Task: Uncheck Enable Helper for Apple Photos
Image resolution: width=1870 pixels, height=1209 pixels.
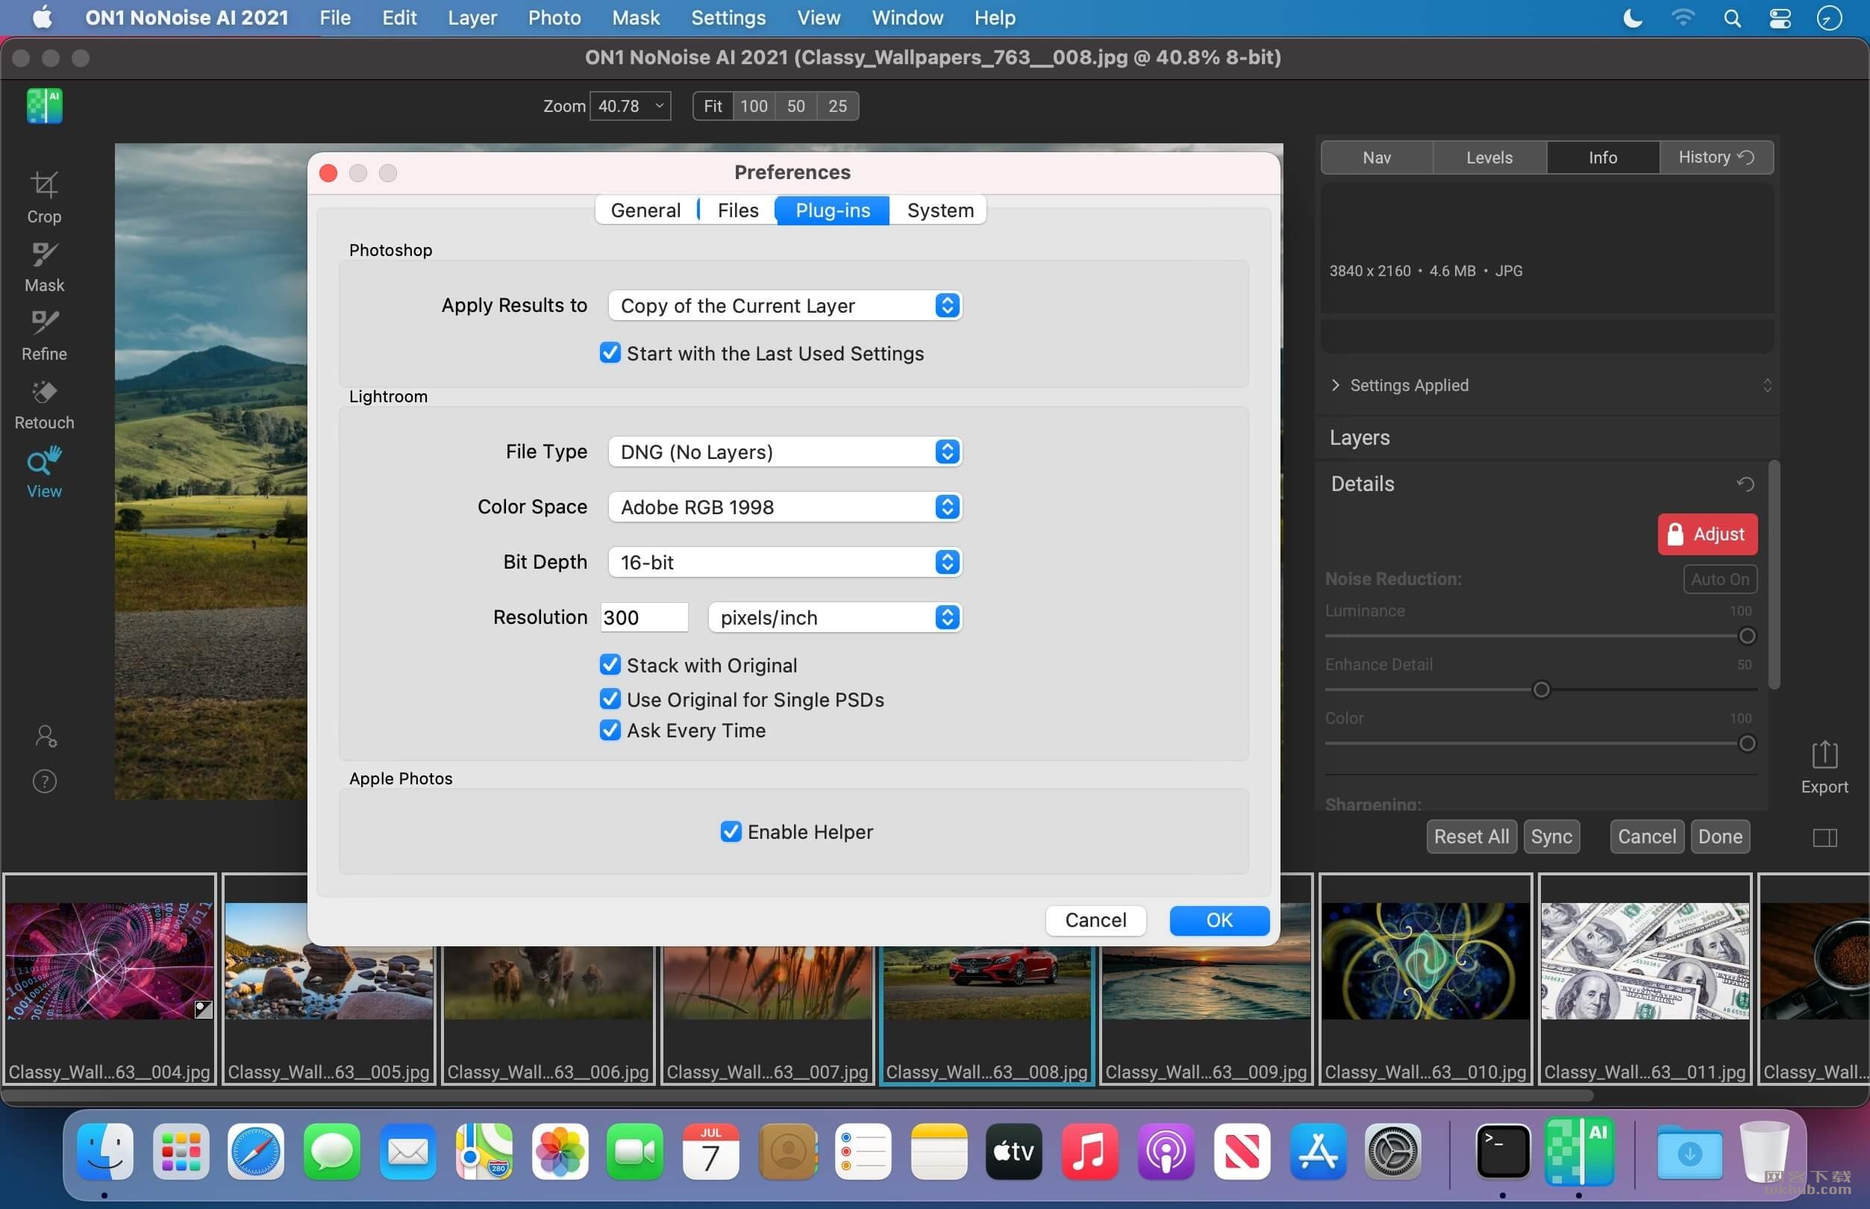Action: (x=730, y=831)
